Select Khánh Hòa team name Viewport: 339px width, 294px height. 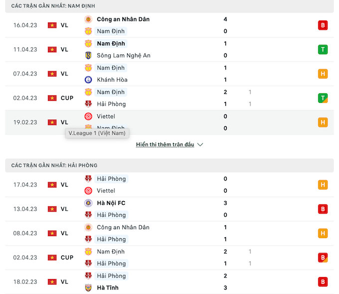(x=112, y=80)
